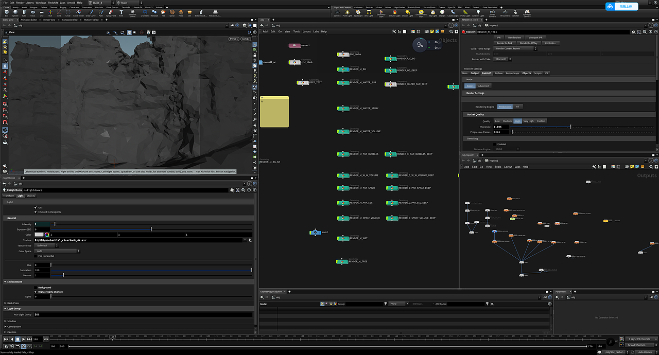Select the Box tool on the Create shelf
This screenshot has height=355, width=659.
click(6, 13)
